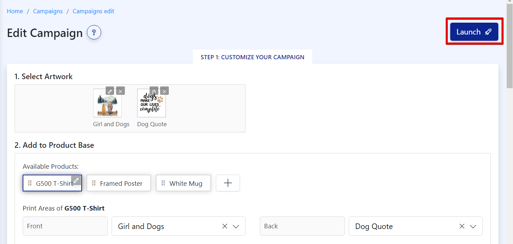This screenshot has height=244, width=513.
Task: Click the lock icon on Dog Quote artwork
Action: (154, 91)
